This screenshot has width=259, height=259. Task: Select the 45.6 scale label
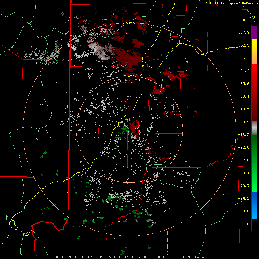click(x=245, y=83)
